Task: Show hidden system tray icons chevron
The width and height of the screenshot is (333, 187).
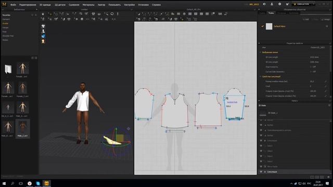Action: [291, 183]
